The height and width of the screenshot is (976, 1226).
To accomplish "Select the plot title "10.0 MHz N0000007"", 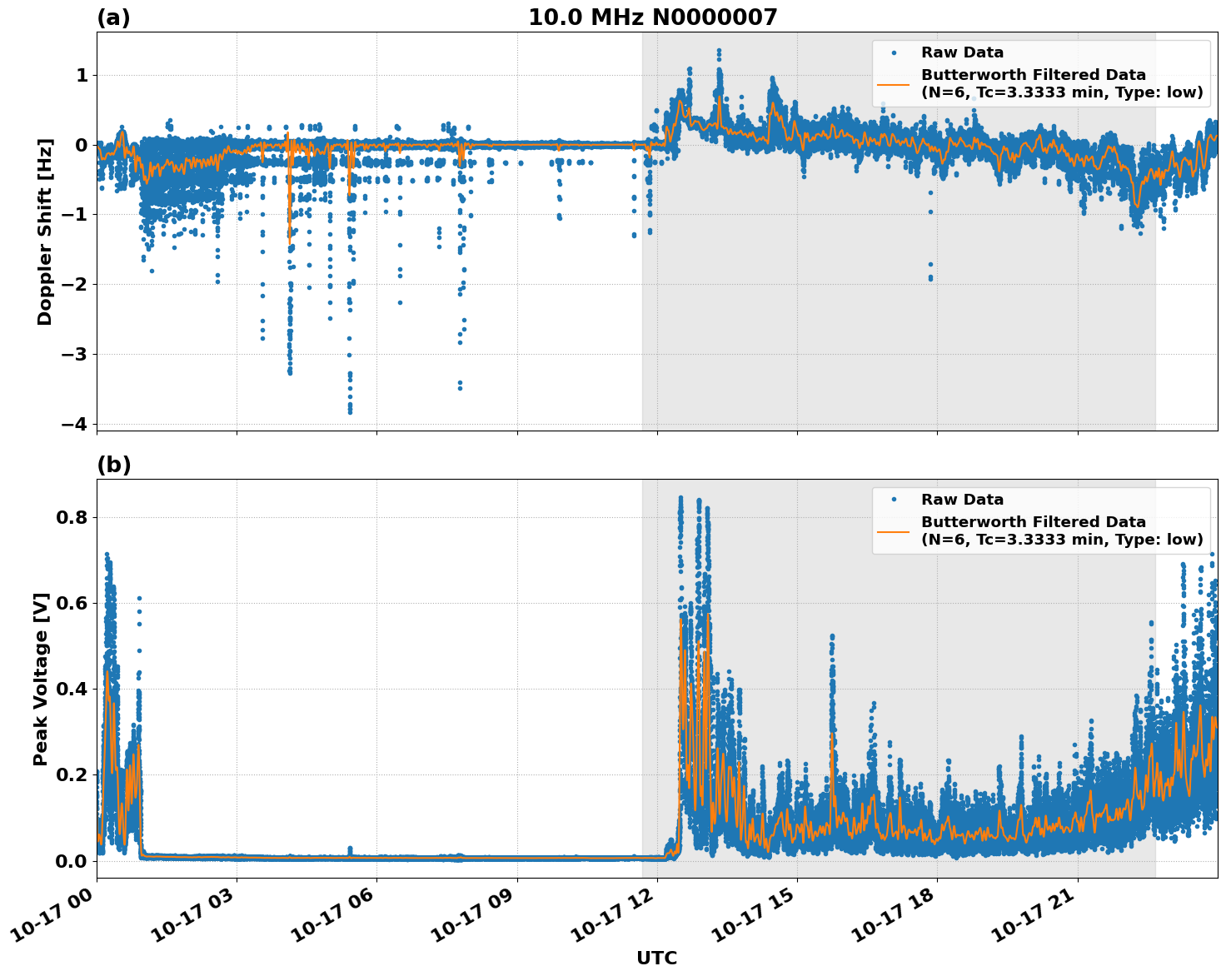I will pyautogui.click(x=652, y=17).
